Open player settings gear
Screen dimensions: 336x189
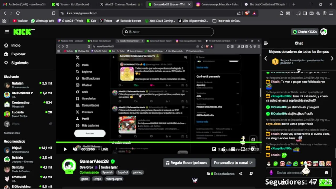pyautogui.click(x=253, y=149)
